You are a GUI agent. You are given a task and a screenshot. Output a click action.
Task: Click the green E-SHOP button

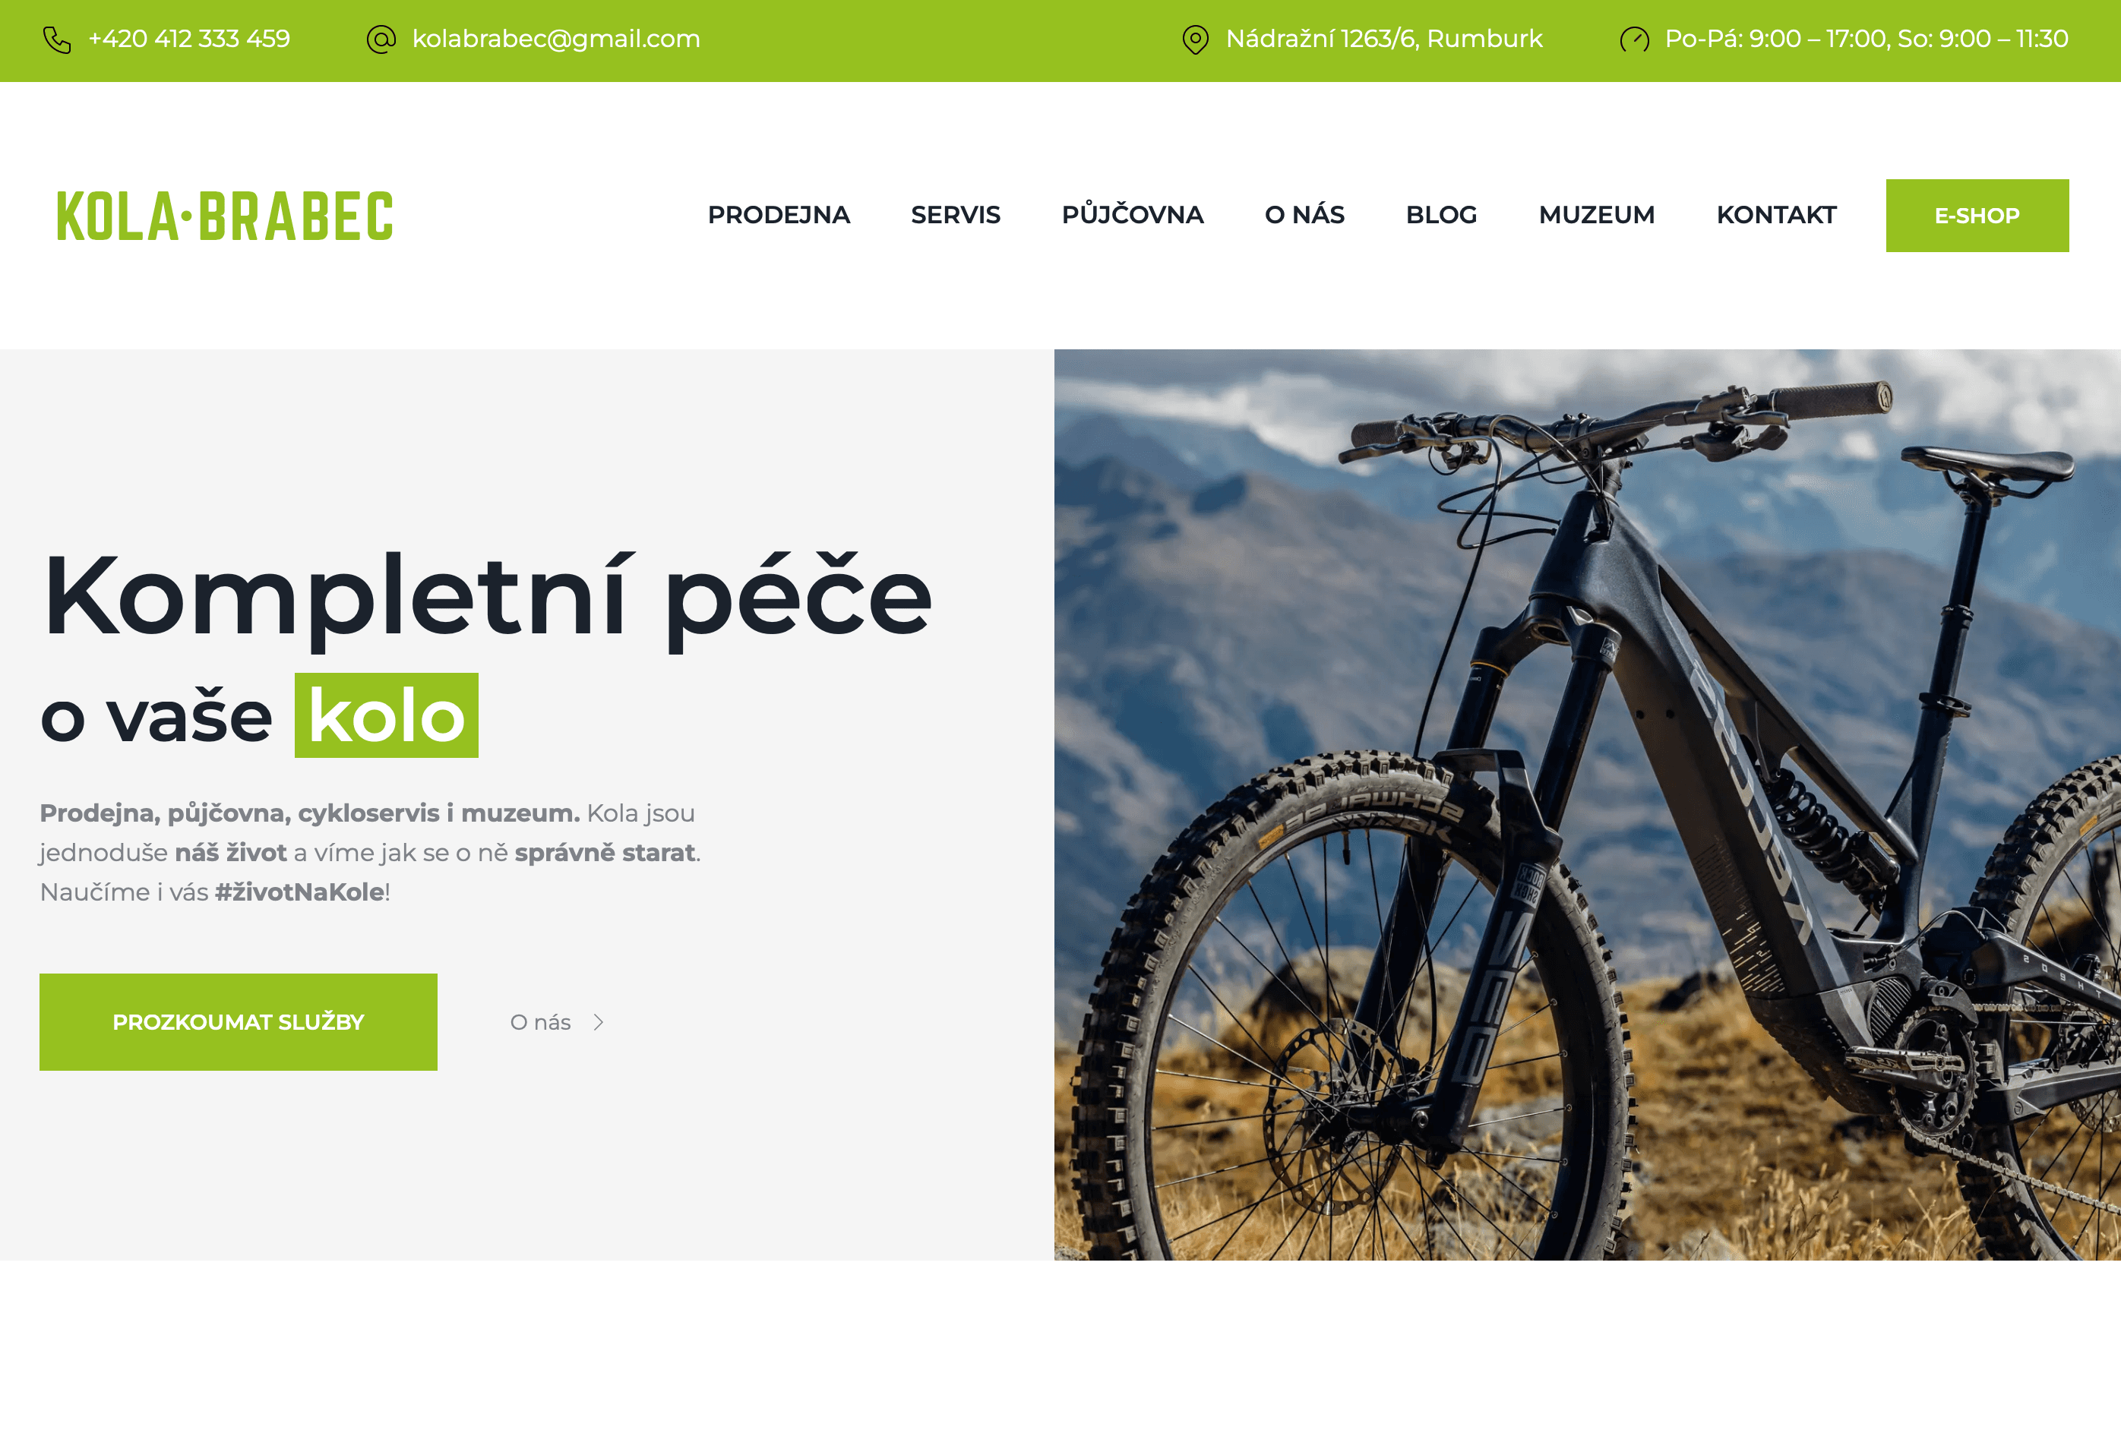[x=1977, y=215]
